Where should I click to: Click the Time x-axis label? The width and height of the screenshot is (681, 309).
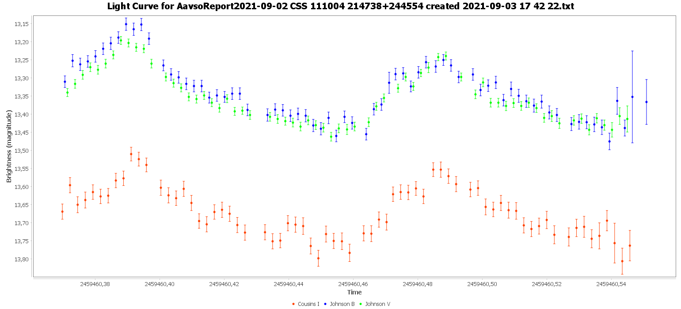point(354,292)
